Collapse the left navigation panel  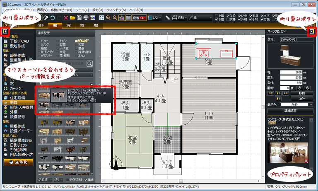[x=5, y=31]
